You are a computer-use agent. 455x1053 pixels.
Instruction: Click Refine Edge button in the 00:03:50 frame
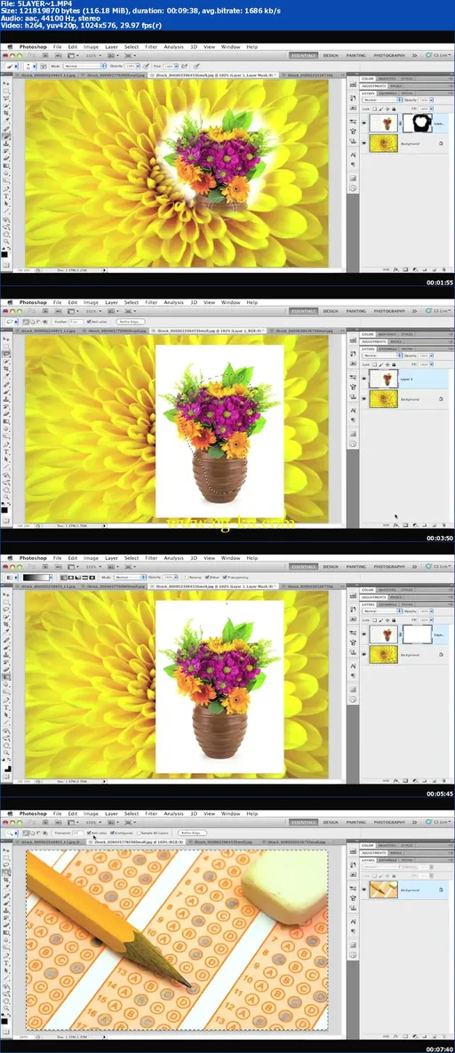(131, 321)
